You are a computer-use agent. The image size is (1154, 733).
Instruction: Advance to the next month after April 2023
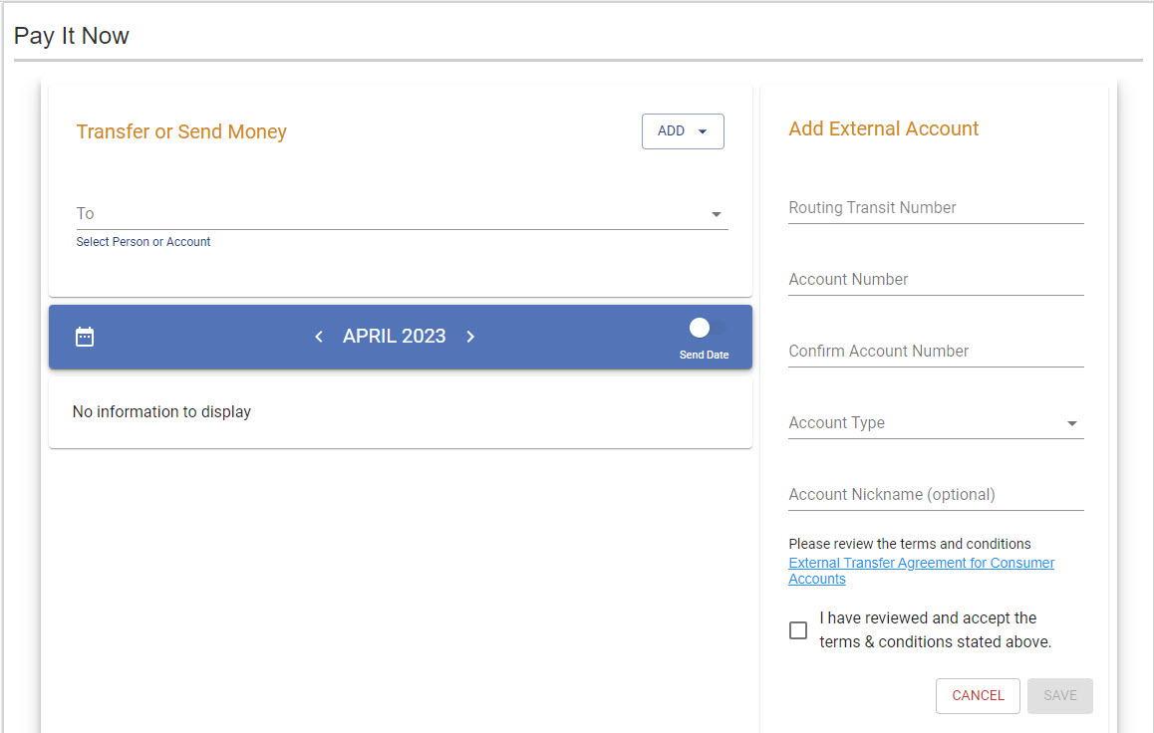point(470,337)
